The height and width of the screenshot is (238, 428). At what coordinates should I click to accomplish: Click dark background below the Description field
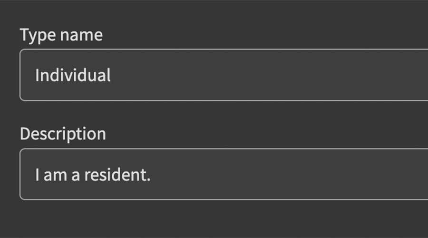coord(214,220)
